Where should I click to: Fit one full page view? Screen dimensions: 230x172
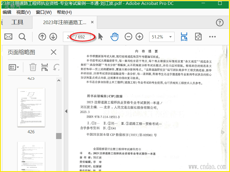click(x=198, y=37)
